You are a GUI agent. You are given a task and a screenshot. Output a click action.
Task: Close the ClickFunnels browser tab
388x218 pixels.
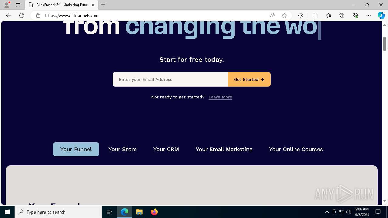pos(93,5)
